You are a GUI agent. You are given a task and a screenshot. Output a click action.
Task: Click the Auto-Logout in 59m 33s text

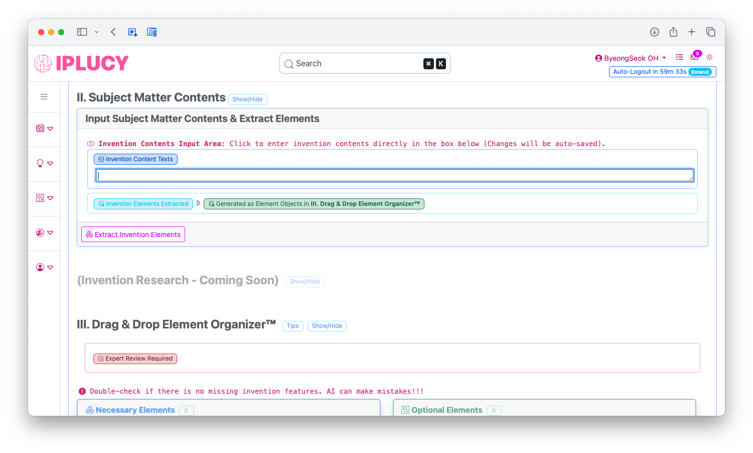pos(650,72)
